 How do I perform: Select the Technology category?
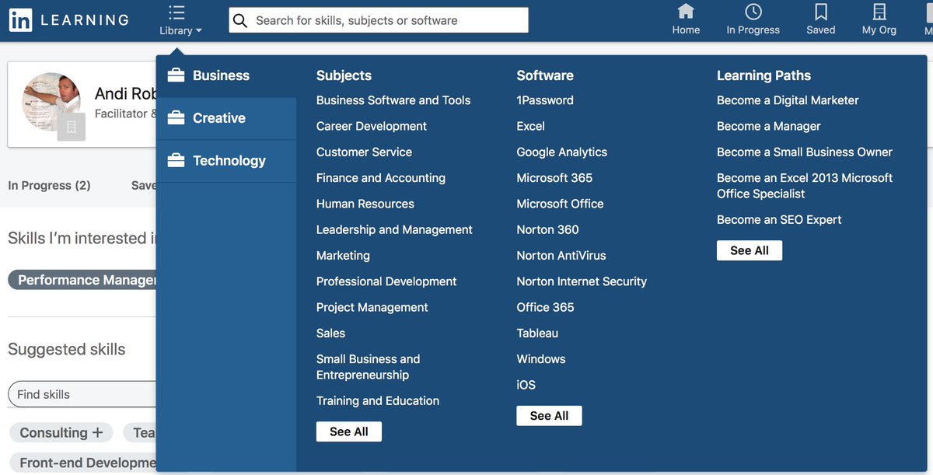coord(226,161)
